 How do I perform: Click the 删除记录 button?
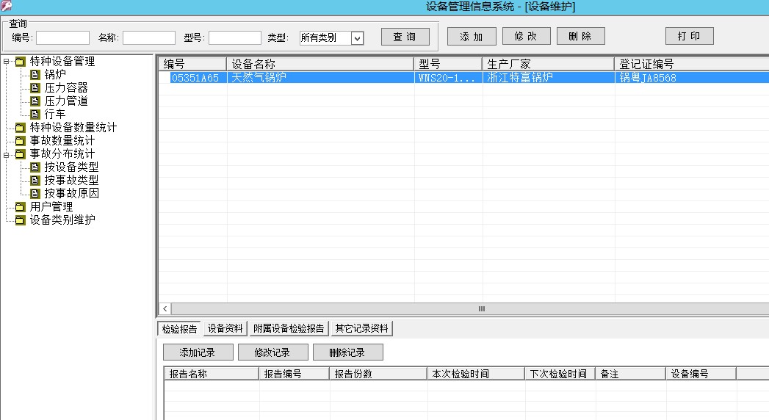click(347, 352)
